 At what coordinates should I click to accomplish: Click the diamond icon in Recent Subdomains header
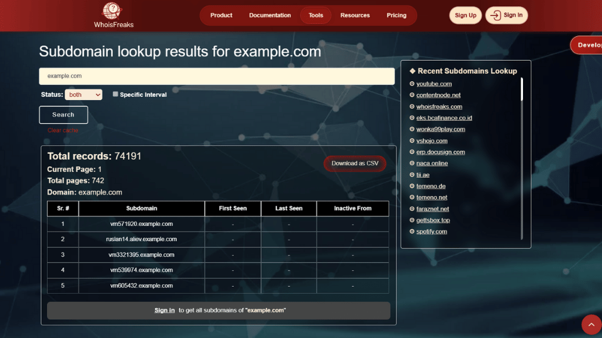pyautogui.click(x=413, y=71)
